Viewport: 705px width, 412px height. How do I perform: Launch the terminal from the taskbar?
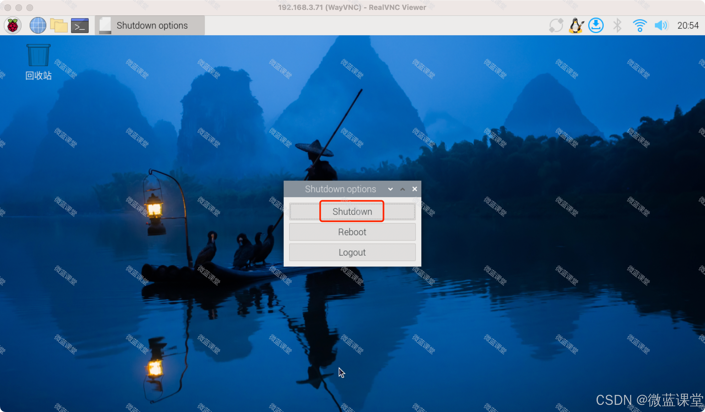80,25
